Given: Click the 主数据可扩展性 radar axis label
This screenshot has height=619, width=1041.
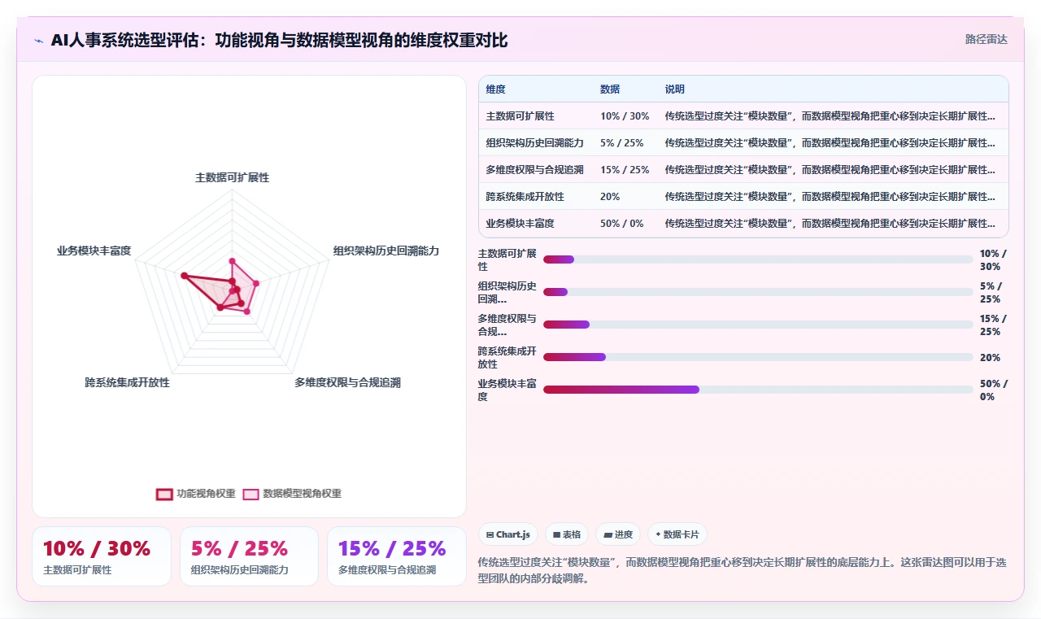Looking at the screenshot, I should pyautogui.click(x=233, y=177).
